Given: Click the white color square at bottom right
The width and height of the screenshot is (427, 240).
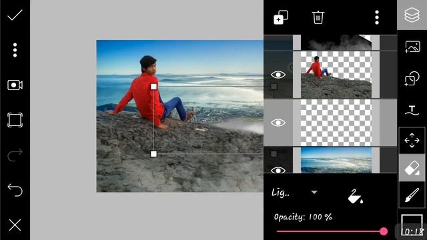Looking at the screenshot, I should (x=412, y=225).
